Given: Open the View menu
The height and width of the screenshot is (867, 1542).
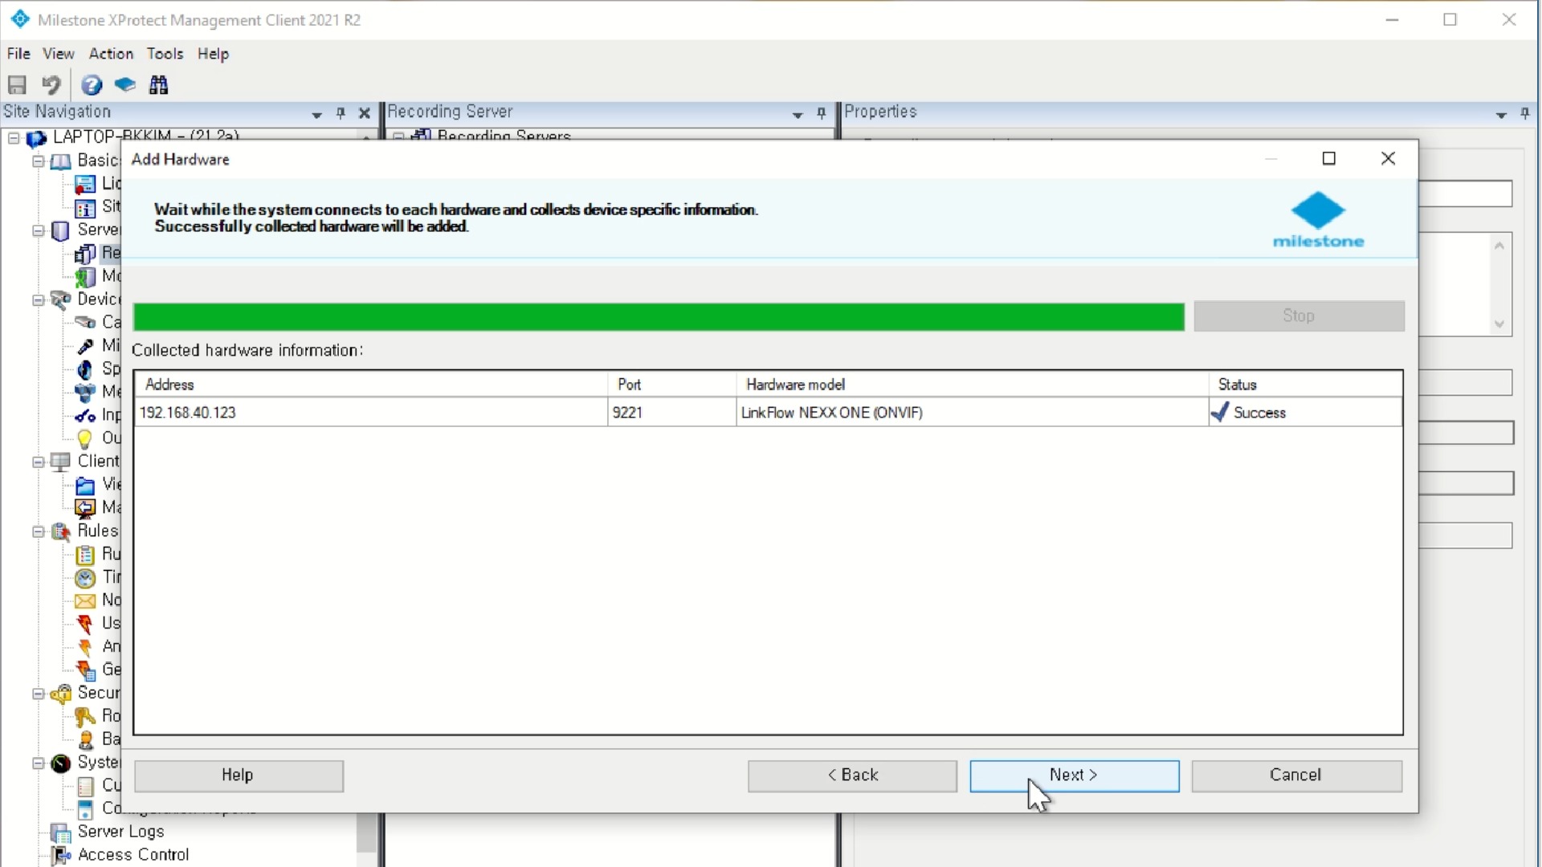Looking at the screenshot, I should tap(59, 54).
